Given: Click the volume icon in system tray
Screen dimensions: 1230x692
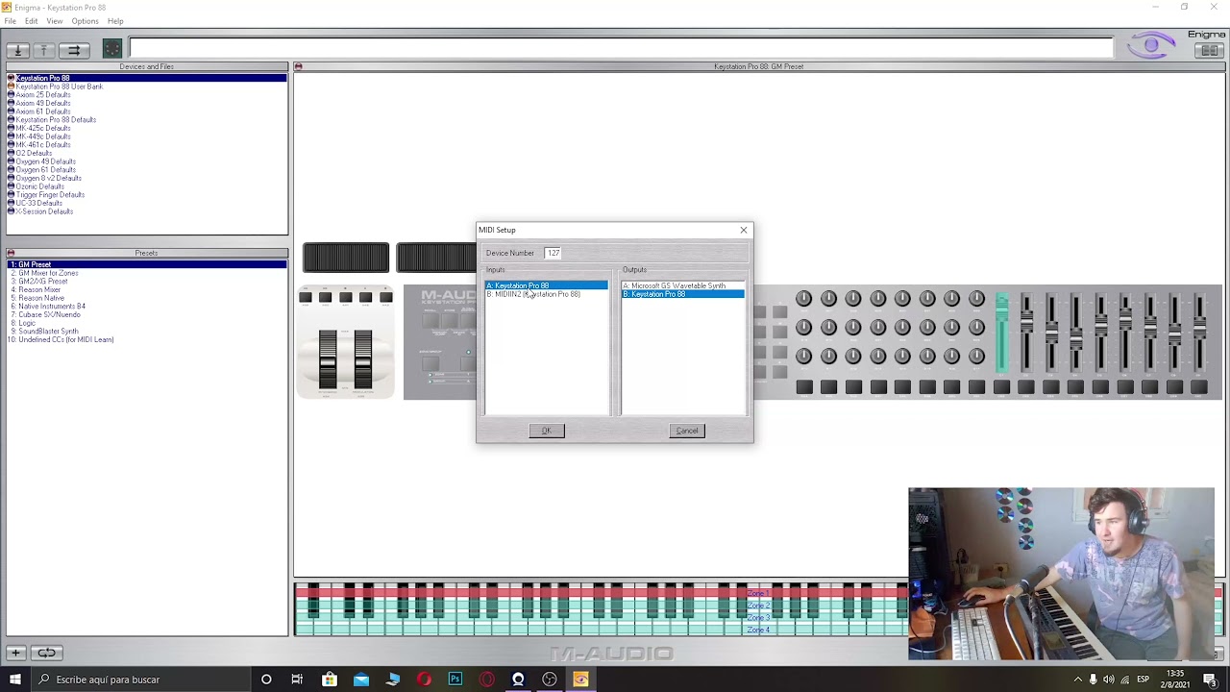Looking at the screenshot, I should [x=1108, y=680].
